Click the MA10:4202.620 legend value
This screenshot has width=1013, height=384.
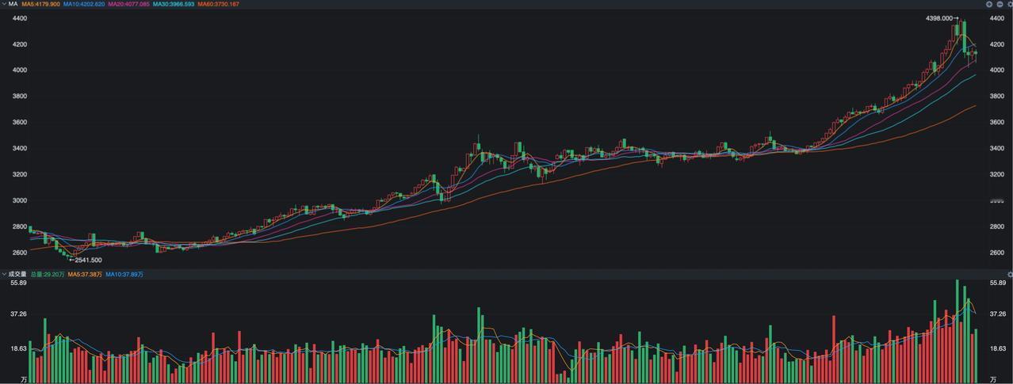click(84, 4)
